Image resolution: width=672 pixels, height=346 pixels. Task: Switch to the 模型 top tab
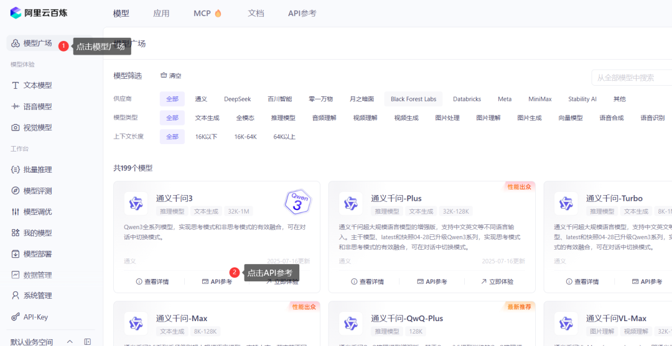coord(121,13)
